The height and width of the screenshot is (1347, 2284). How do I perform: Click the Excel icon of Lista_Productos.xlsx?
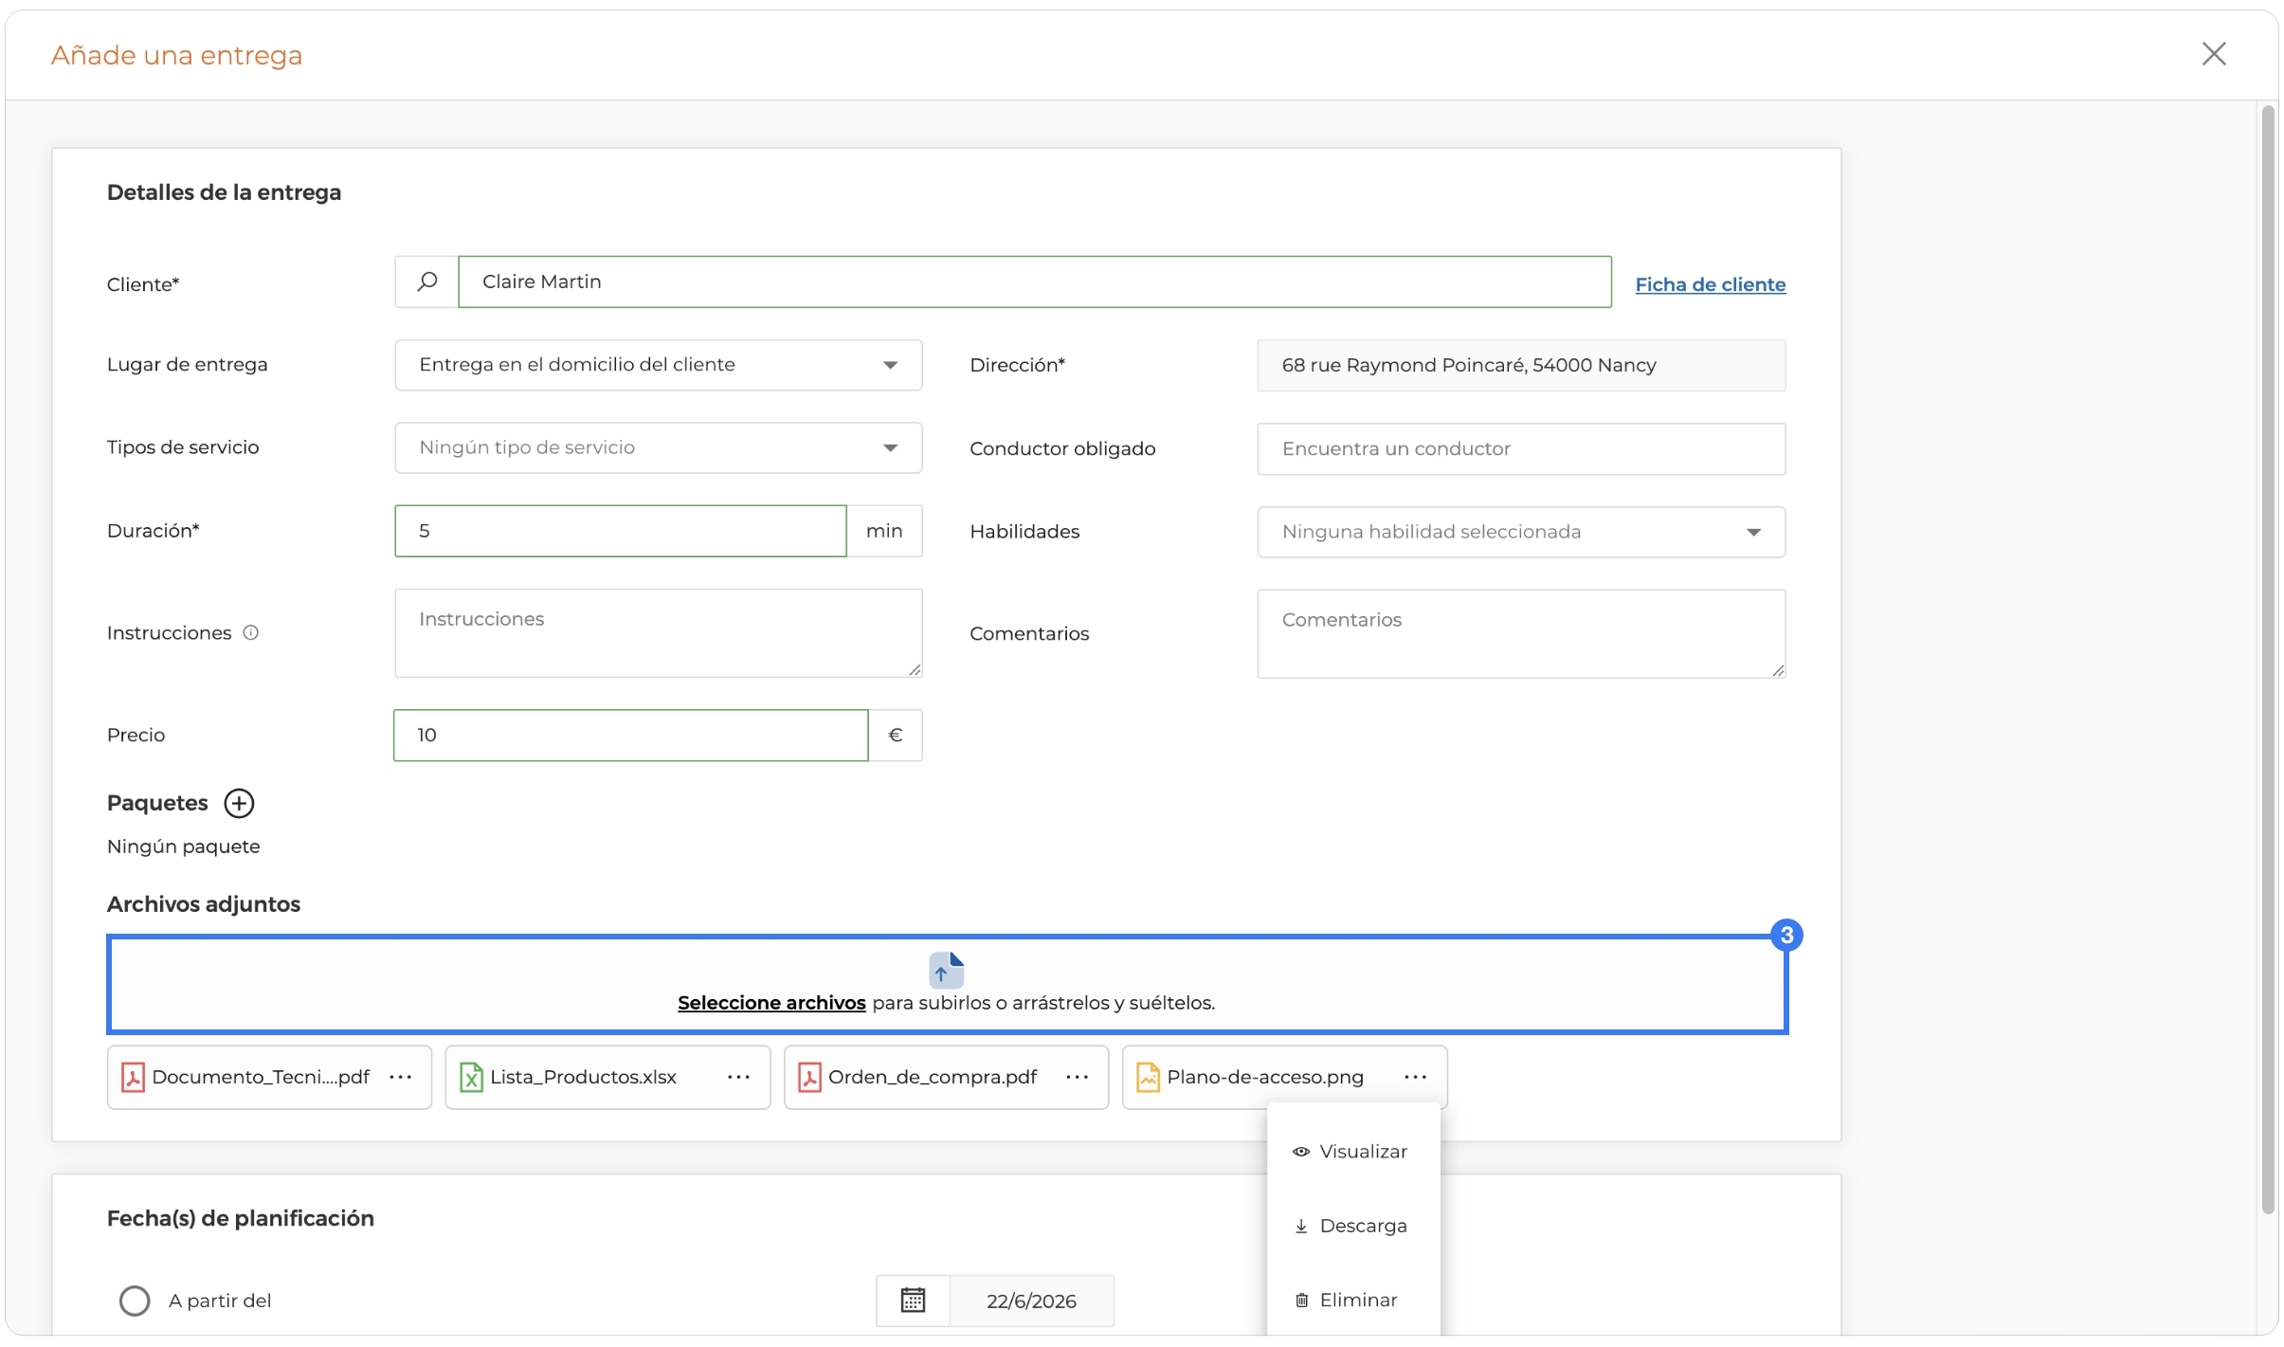pos(471,1078)
